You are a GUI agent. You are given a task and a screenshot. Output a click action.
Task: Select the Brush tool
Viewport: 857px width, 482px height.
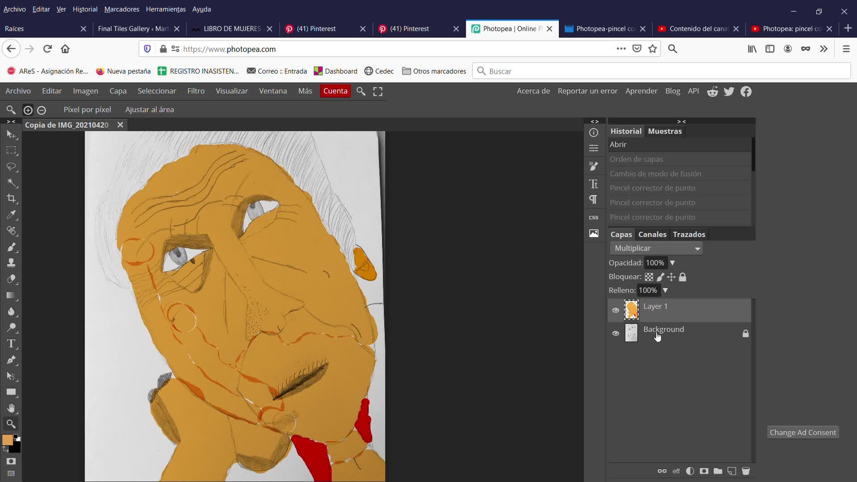click(x=12, y=247)
